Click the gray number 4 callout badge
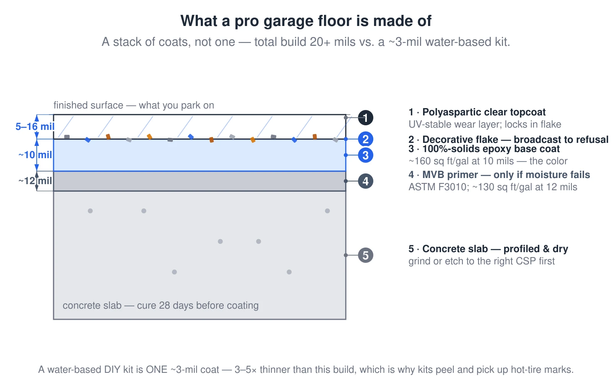This screenshot has height=382, width=612. 366,181
